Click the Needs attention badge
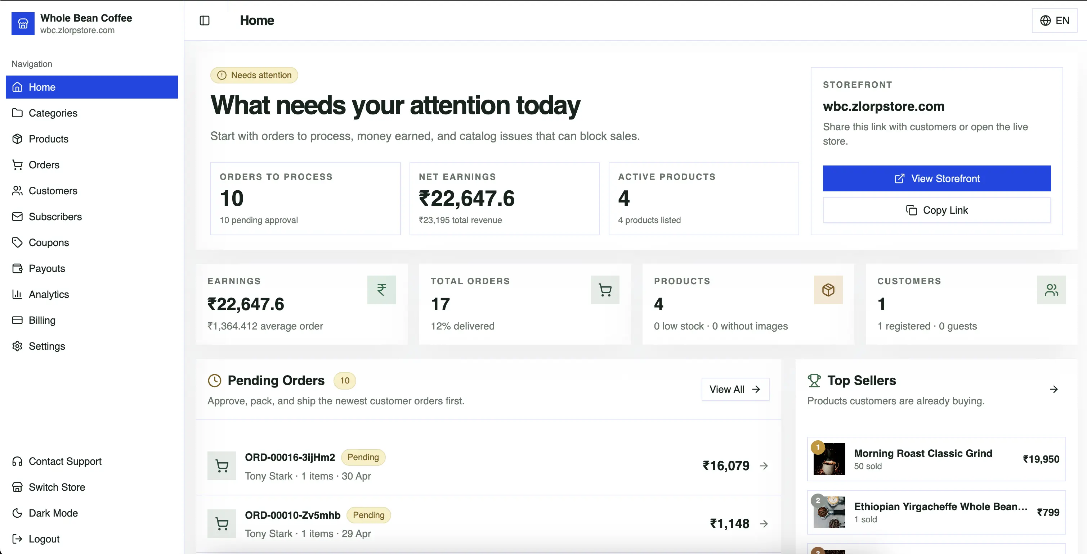This screenshot has height=554, width=1087. pos(254,75)
